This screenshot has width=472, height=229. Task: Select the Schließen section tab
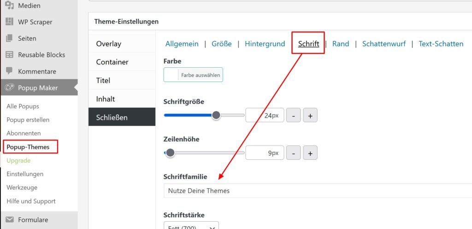[x=122, y=117]
